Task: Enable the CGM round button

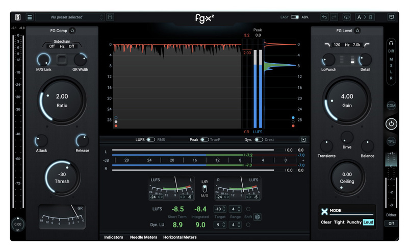Action: [x=391, y=106]
